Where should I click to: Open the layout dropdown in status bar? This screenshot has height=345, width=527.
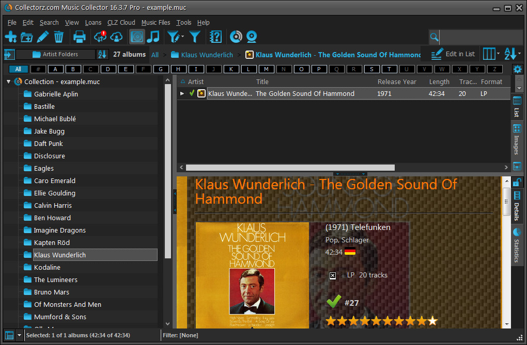(20, 335)
